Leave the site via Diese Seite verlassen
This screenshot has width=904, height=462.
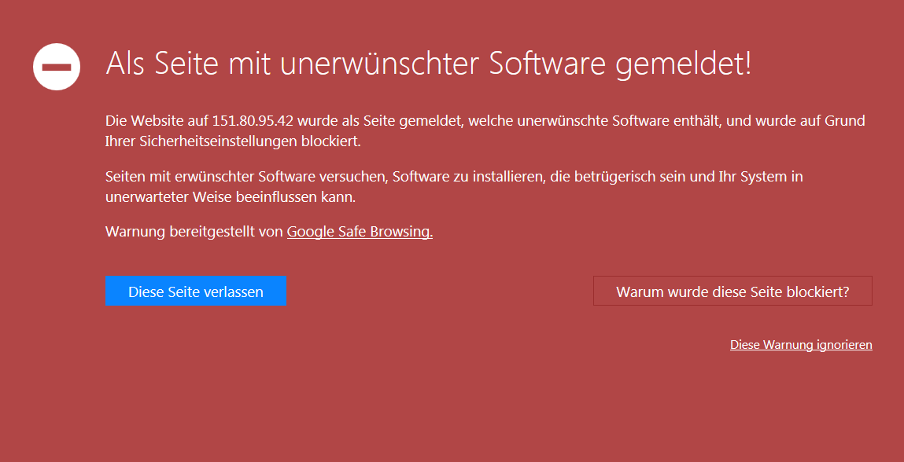(196, 291)
